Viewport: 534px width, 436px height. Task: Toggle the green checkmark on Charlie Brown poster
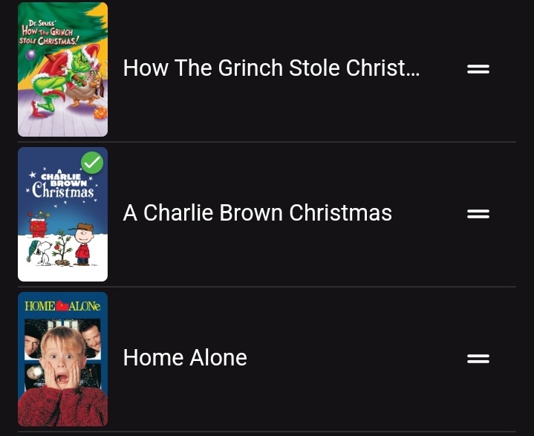(x=92, y=162)
